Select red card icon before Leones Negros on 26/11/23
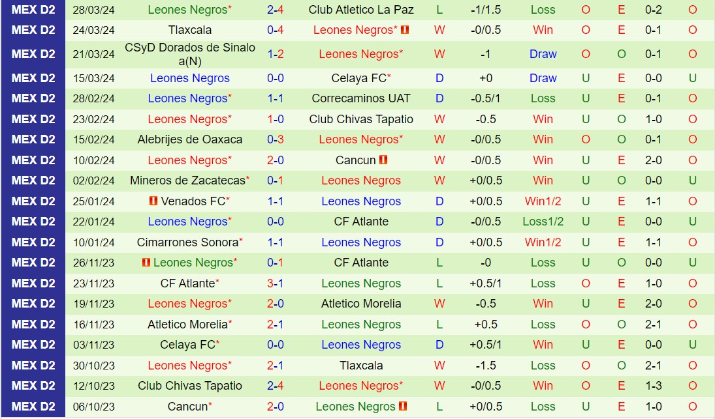This screenshot has width=715, height=419. point(146,263)
